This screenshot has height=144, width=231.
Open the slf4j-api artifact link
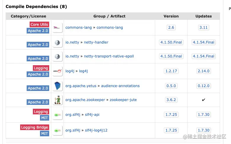92,115
